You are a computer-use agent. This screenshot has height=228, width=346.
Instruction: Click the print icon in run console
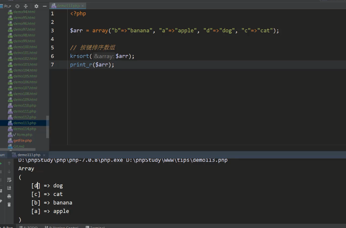(9, 196)
